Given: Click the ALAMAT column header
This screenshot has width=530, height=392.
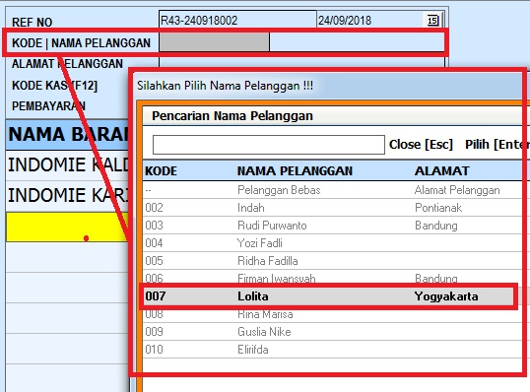Looking at the screenshot, I should pos(441,171).
